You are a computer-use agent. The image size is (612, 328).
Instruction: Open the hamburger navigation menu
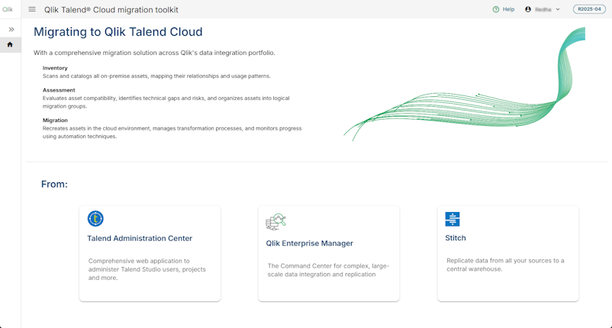(x=32, y=10)
